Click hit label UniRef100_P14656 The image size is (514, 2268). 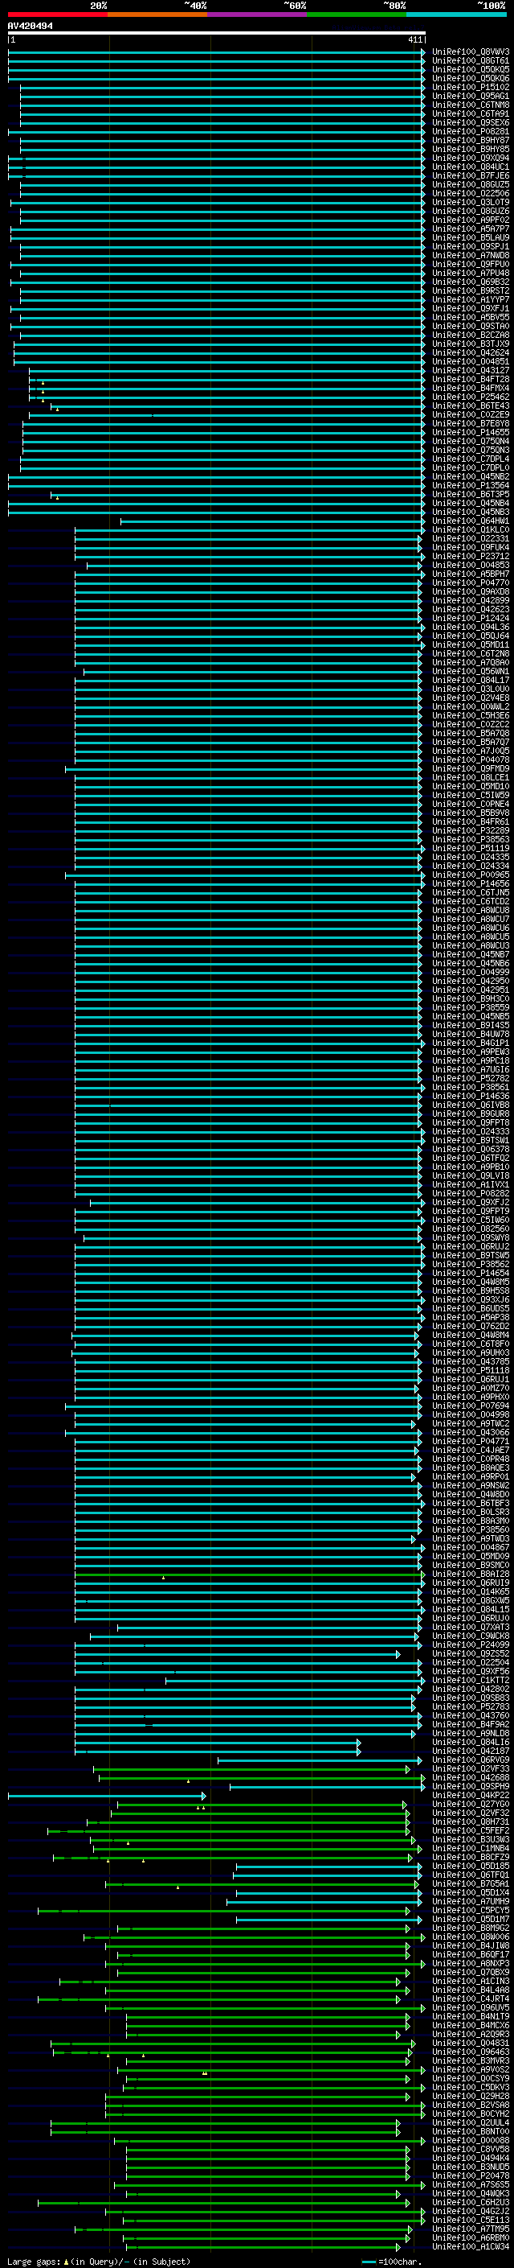pyautogui.click(x=470, y=883)
